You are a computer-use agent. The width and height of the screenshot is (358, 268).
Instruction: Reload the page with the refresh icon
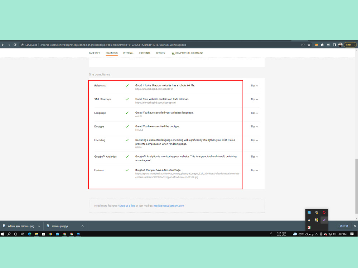coord(15,45)
